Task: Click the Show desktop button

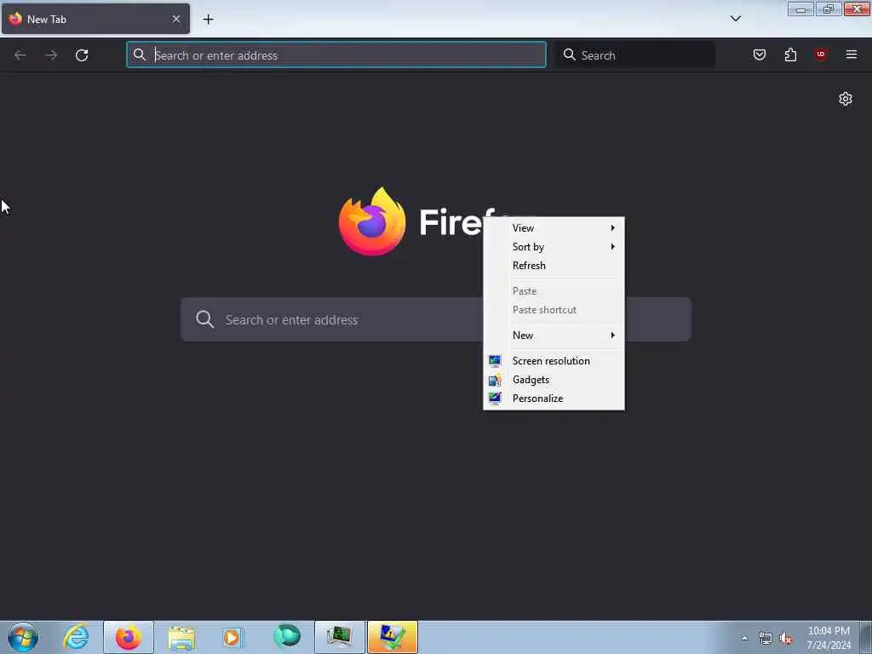Action: click(x=865, y=637)
